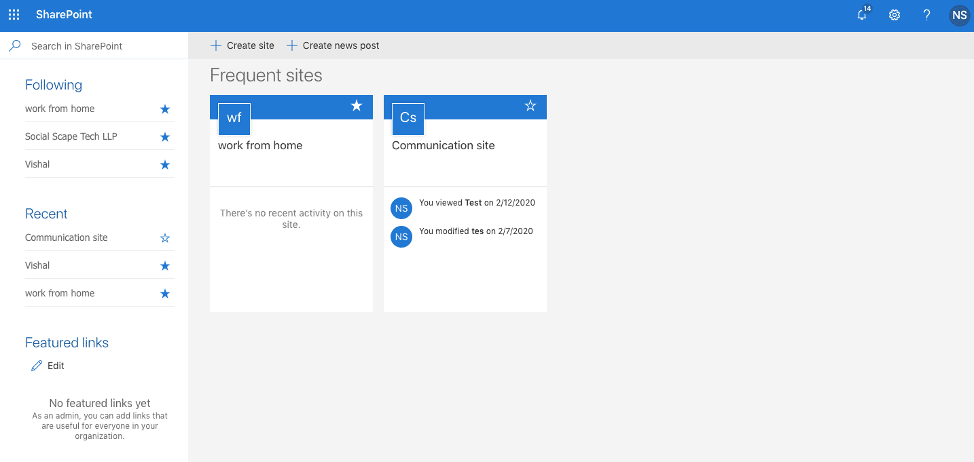This screenshot has height=462, width=974.
Task: Click the pencil Edit icon under Featured links
Action: coord(37,366)
